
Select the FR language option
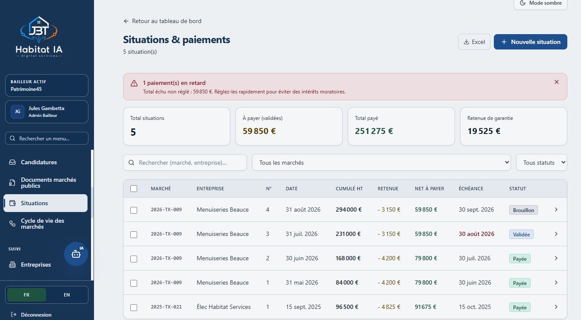pyautogui.click(x=26, y=295)
